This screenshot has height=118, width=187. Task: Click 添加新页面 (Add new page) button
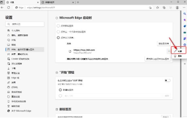click(x=163, y=44)
